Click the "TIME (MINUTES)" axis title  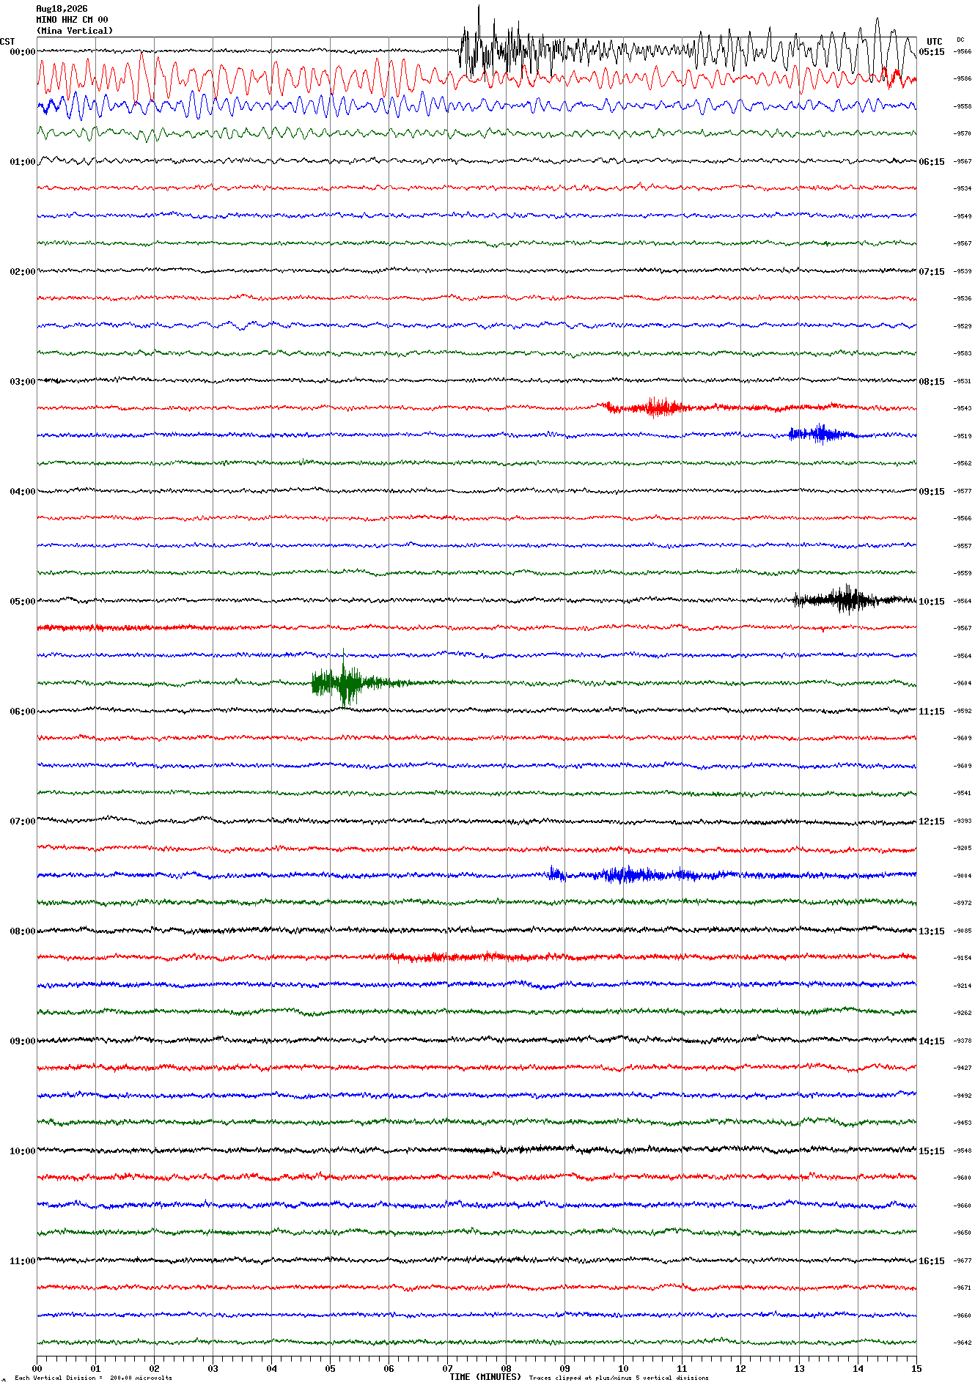pyautogui.click(x=485, y=1377)
